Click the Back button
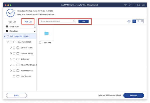This screenshot has width=150, height=103. click(16, 96)
